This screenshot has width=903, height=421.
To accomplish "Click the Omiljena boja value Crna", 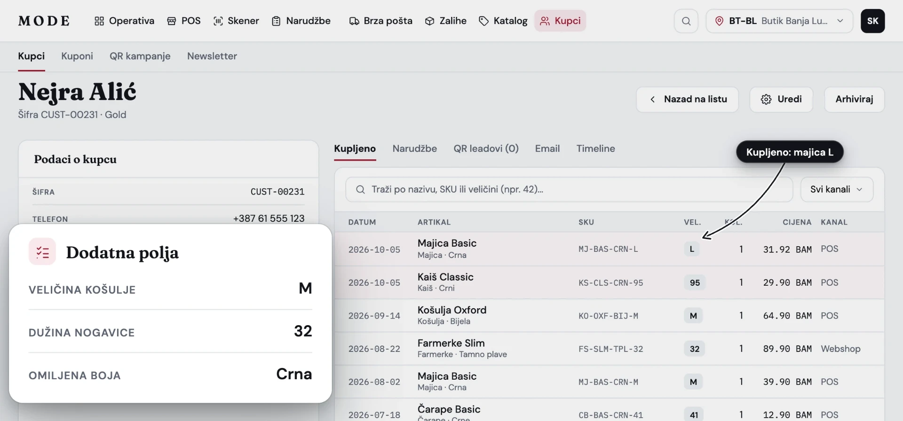I will point(294,374).
